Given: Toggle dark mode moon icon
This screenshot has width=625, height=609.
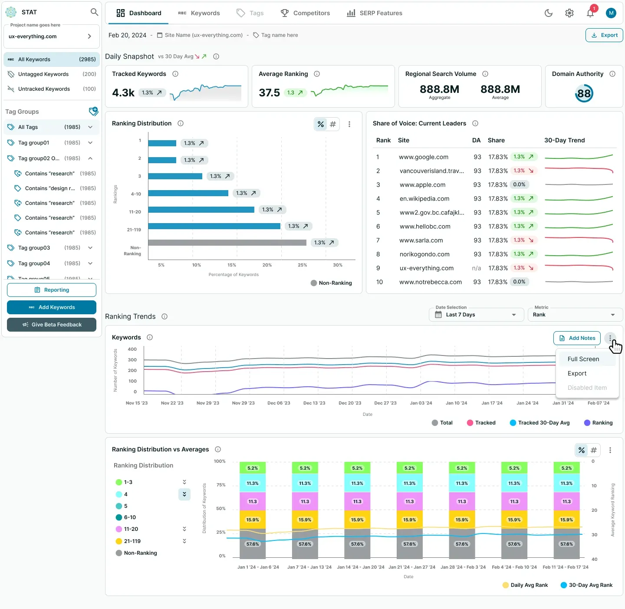Looking at the screenshot, I should (549, 13).
